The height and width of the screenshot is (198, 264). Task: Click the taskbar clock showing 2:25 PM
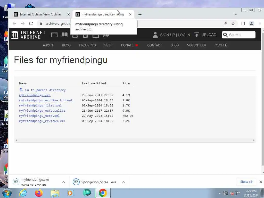click(251, 193)
